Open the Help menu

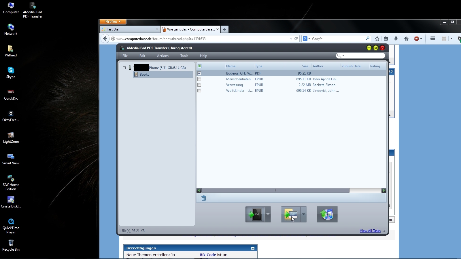pos(203,56)
